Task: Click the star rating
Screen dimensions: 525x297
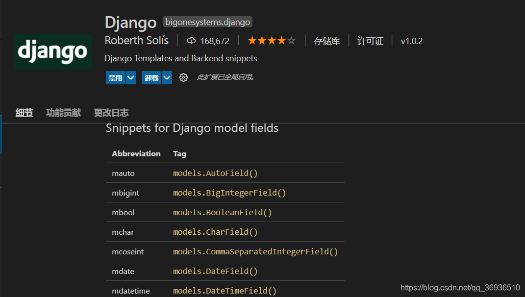Action: [272, 41]
